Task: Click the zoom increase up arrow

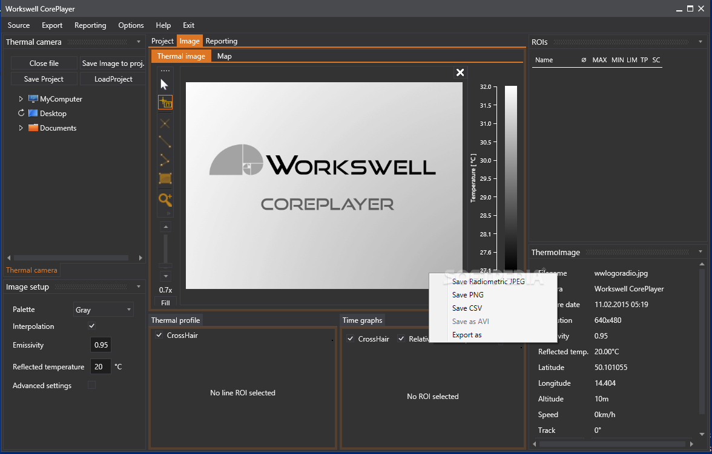Action: [x=166, y=227]
